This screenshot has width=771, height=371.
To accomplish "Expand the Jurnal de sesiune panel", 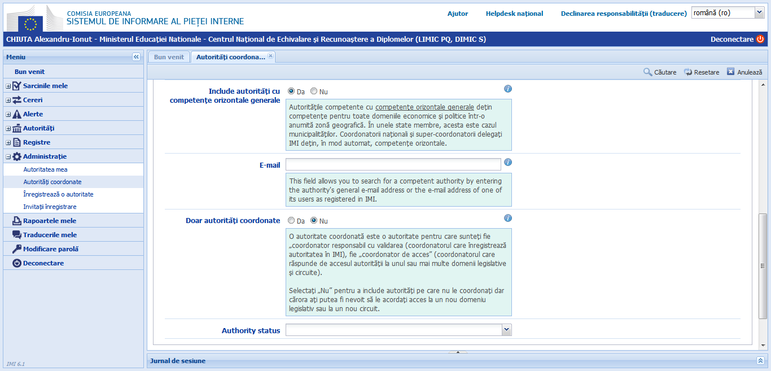I will tap(760, 360).
